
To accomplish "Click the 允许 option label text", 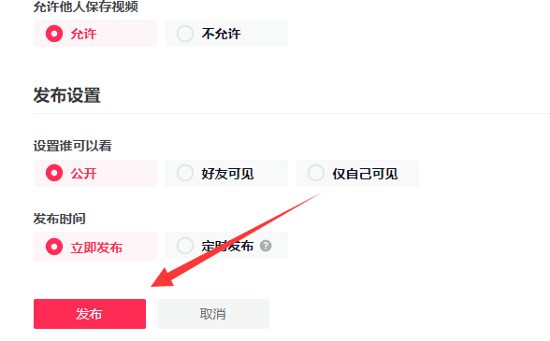I will pyautogui.click(x=83, y=34).
